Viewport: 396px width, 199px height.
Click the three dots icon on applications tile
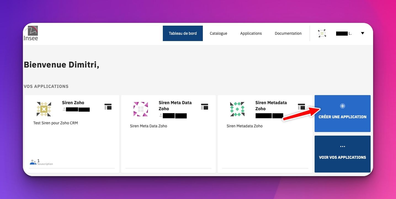pyautogui.click(x=342, y=146)
